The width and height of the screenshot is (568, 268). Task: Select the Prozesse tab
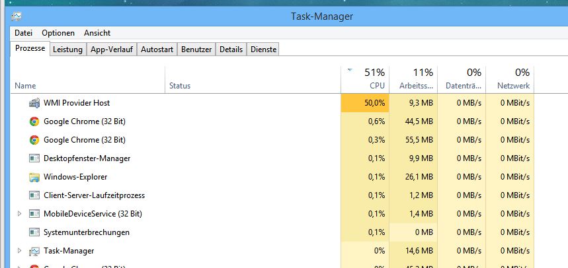(x=30, y=48)
